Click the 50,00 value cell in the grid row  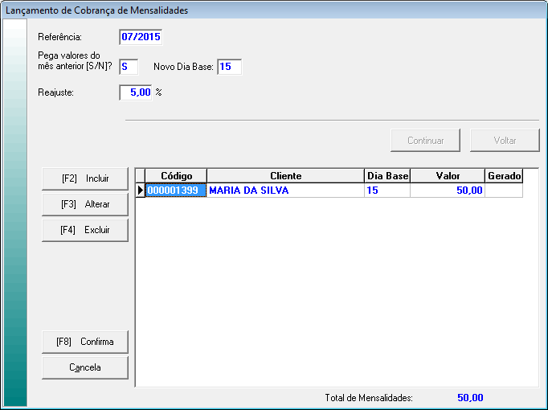448,191
